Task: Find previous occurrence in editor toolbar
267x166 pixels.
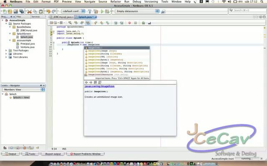Action: click(76, 23)
